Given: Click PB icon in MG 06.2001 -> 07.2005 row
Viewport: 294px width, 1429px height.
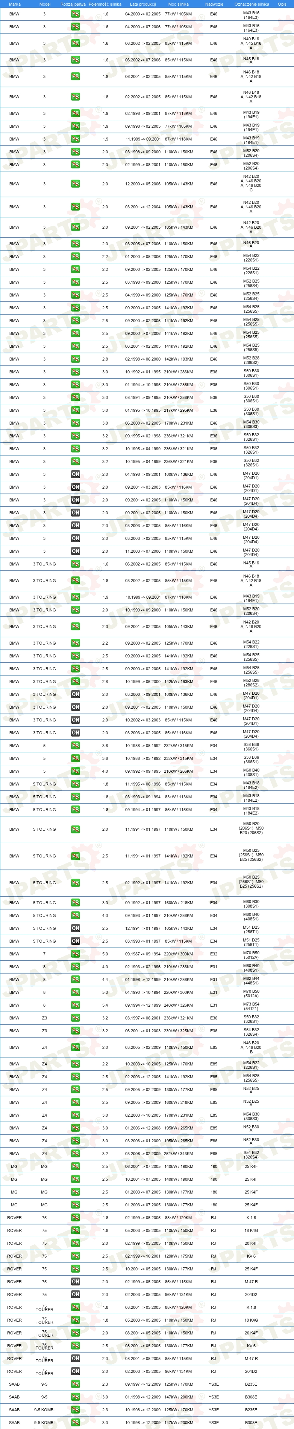Looking at the screenshot, I should 75,1166.
